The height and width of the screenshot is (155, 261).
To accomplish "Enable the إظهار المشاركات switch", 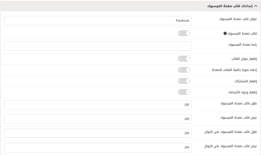I will pyautogui.click(x=185, y=81).
